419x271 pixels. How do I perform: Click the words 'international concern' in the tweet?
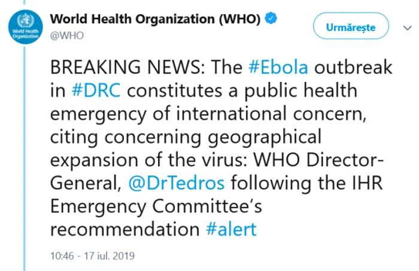pos(271,114)
